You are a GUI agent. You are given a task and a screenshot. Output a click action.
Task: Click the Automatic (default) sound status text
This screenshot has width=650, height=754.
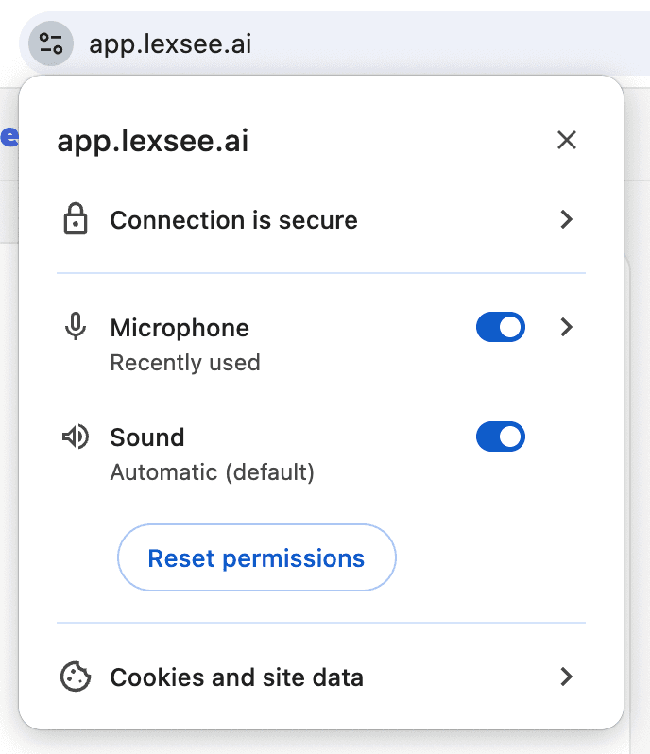coord(212,472)
